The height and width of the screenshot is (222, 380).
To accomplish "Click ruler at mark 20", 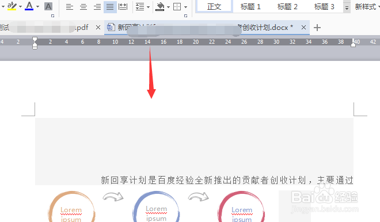I will [196, 41].
